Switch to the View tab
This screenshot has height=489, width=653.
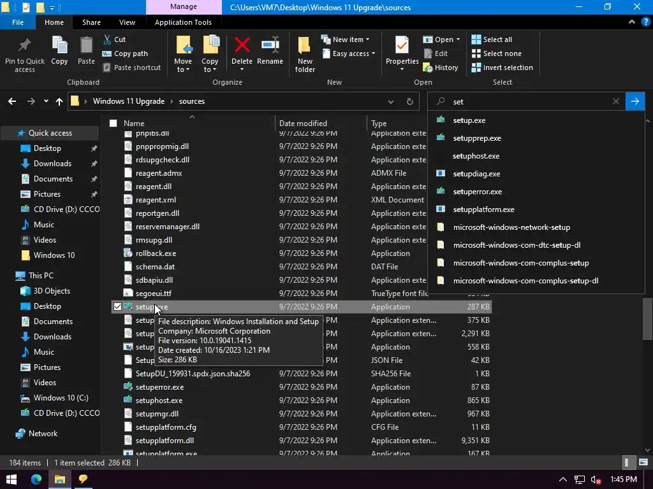click(127, 22)
